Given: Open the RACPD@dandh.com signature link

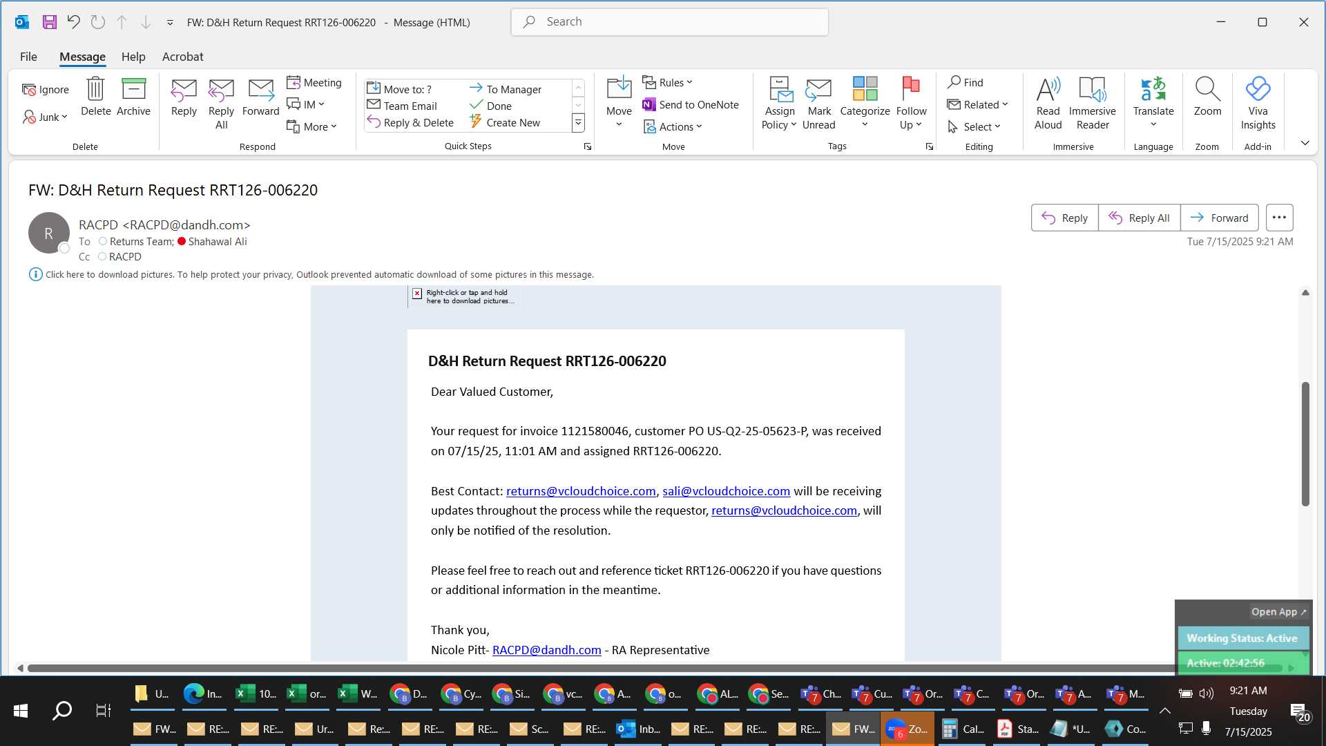Looking at the screenshot, I should (x=546, y=650).
